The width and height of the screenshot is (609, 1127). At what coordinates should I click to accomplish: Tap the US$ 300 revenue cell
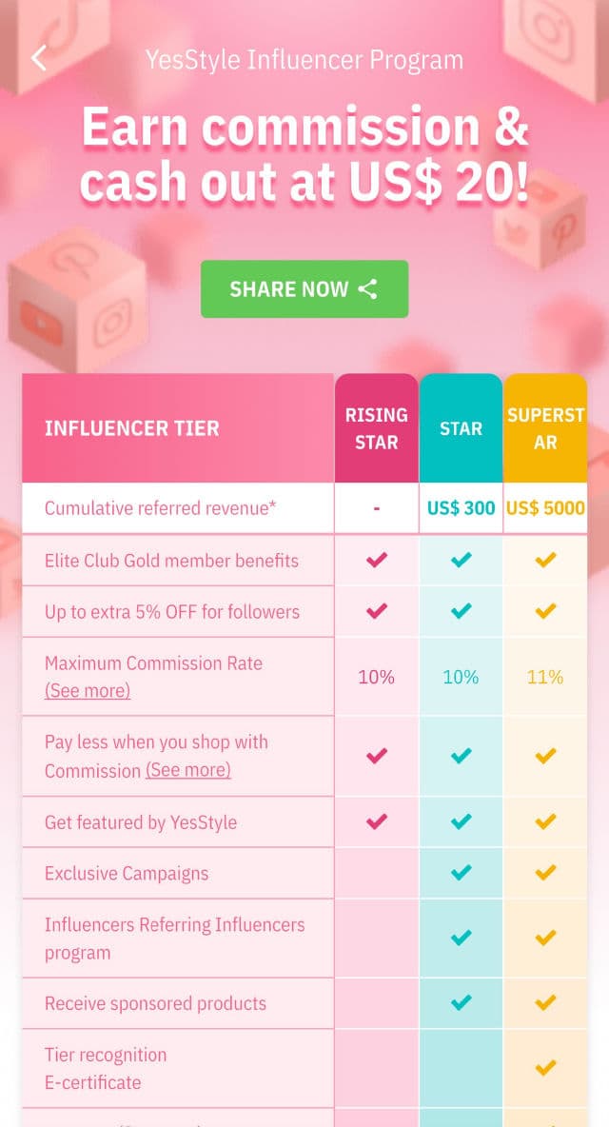pyautogui.click(x=461, y=508)
